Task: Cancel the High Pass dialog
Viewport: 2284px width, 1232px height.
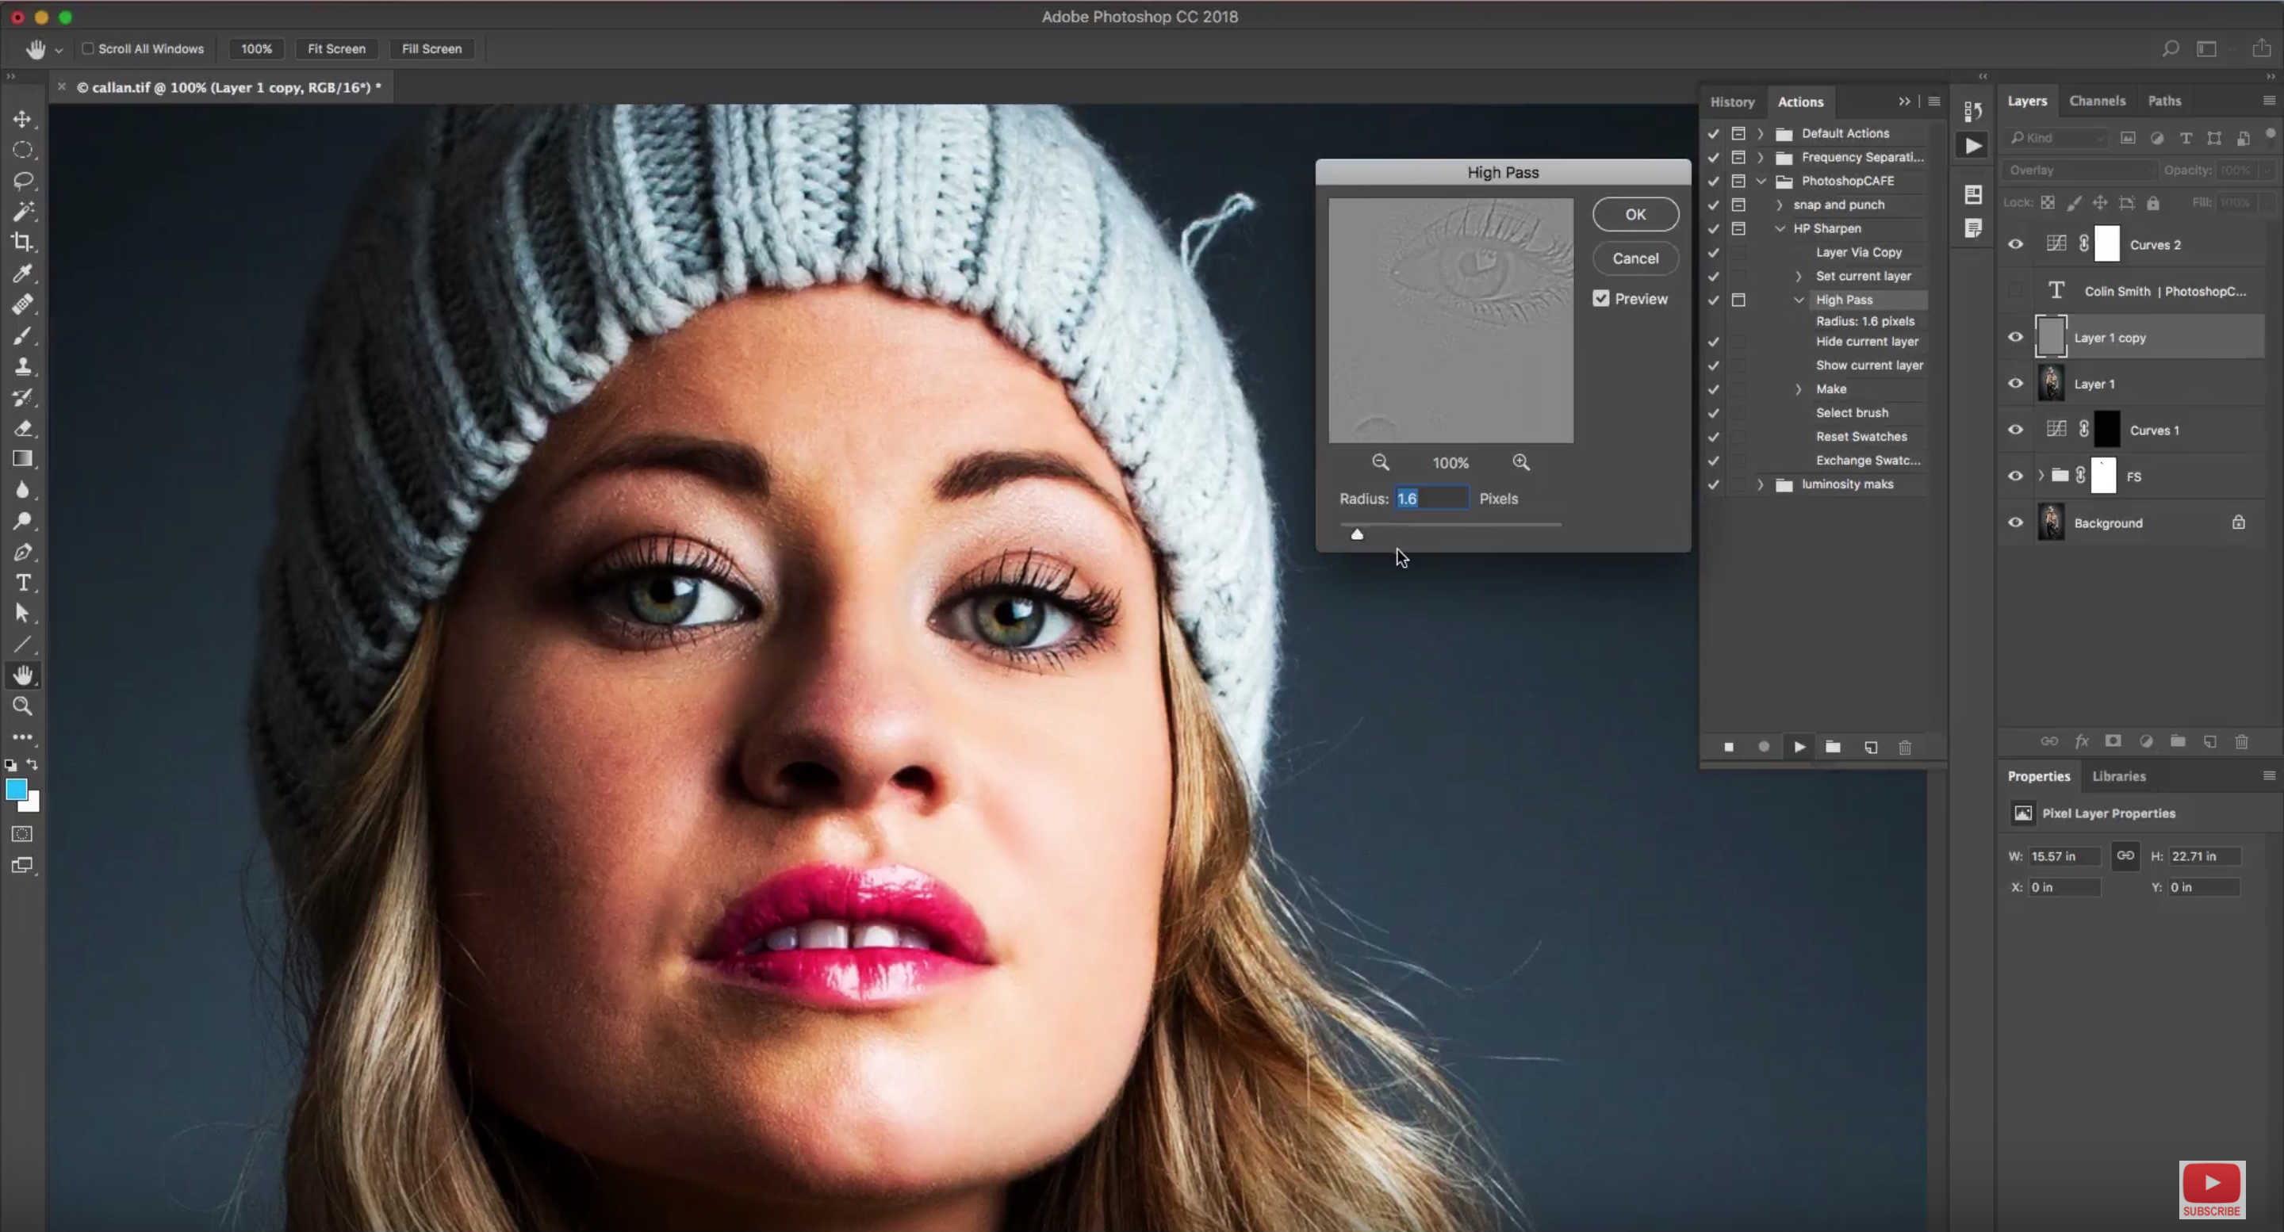Action: 1635,258
